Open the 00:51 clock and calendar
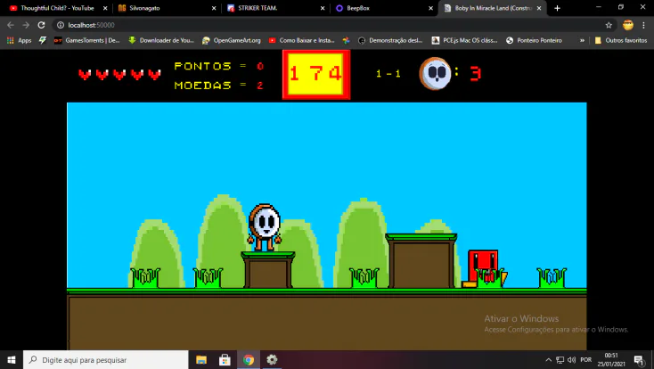 pyautogui.click(x=611, y=360)
